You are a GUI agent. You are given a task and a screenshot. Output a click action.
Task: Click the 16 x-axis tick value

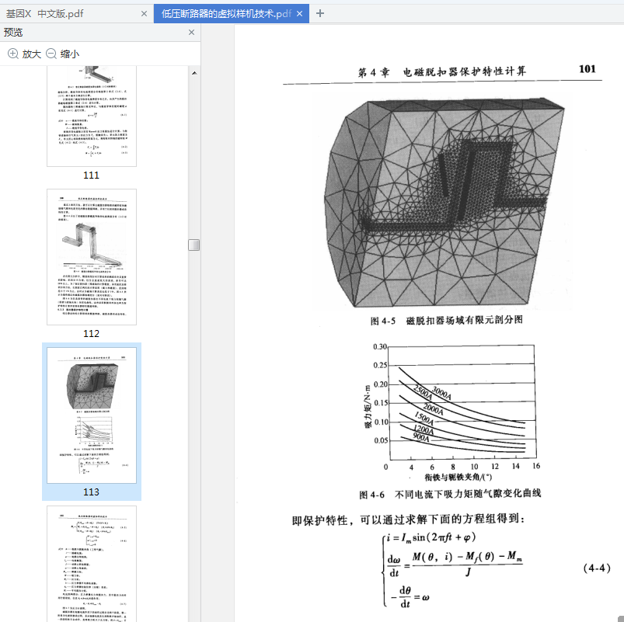point(536,466)
